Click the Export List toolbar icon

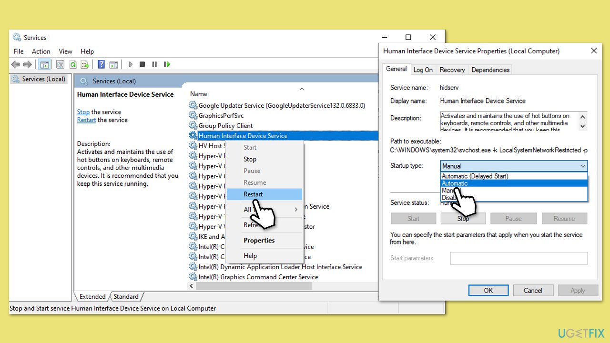click(x=85, y=64)
